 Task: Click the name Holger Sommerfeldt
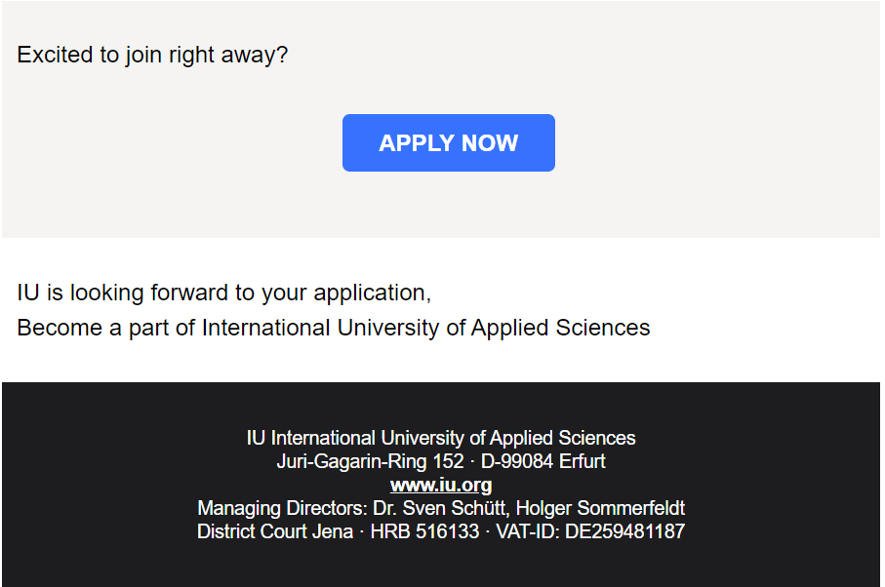pyautogui.click(x=600, y=508)
